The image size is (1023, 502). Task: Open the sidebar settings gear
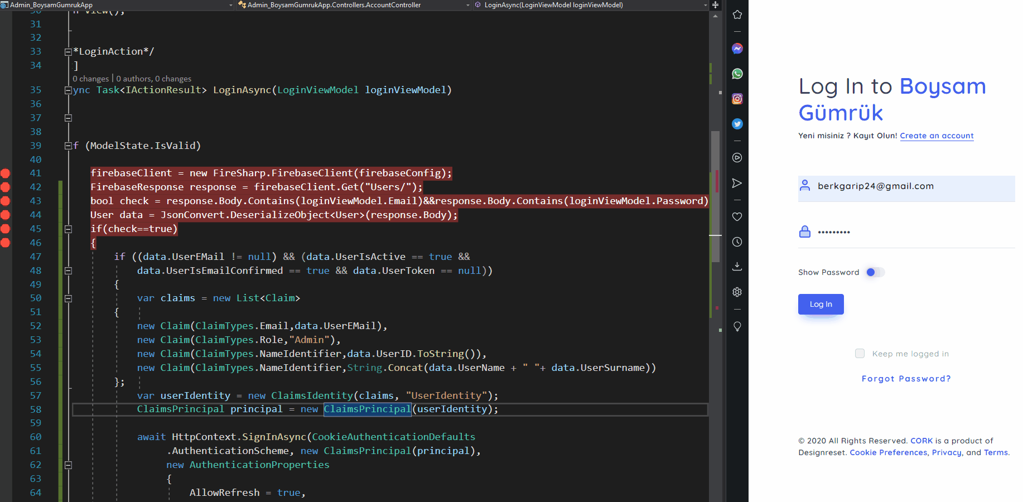(737, 292)
